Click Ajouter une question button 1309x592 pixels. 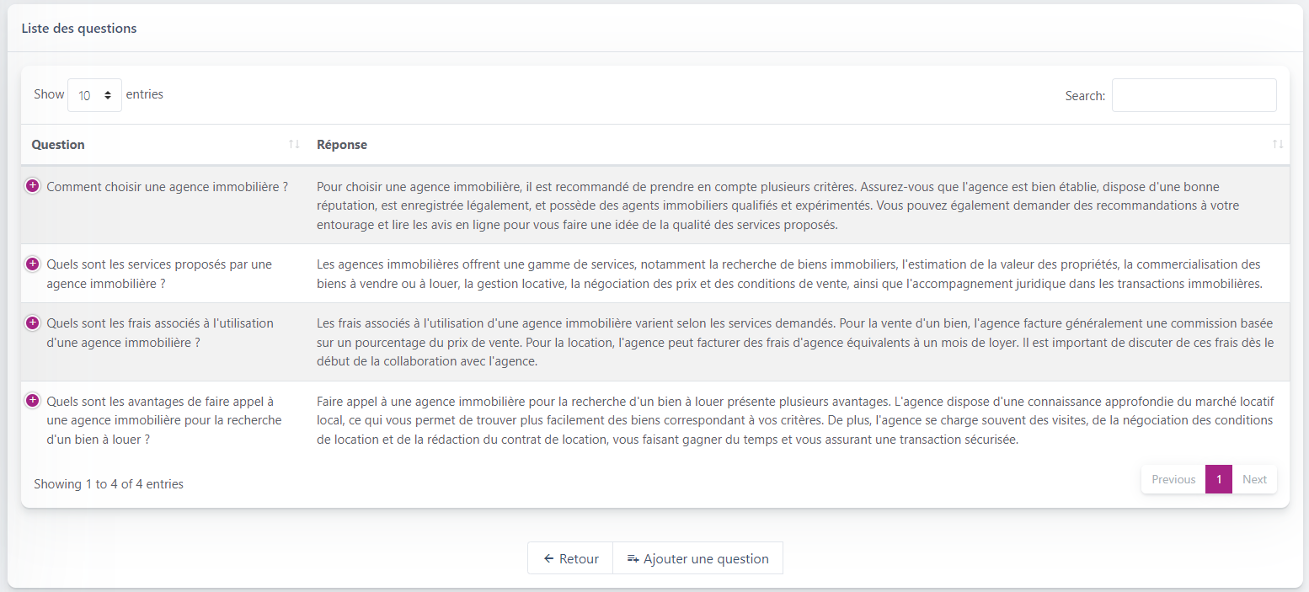(x=698, y=558)
